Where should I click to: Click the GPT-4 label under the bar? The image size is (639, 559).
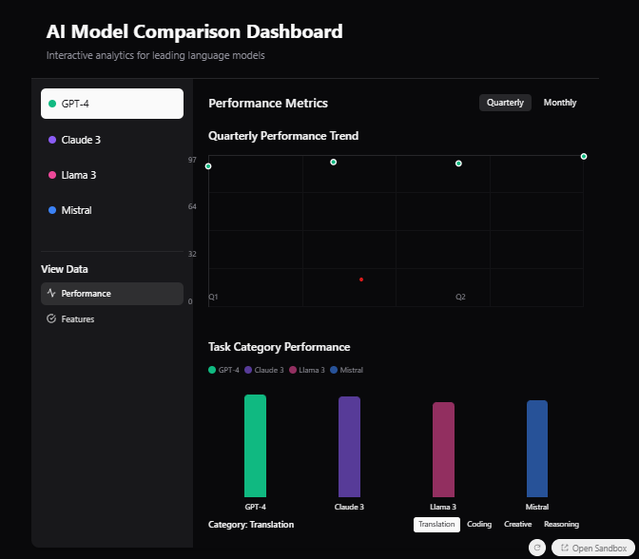click(x=255, y=507)
